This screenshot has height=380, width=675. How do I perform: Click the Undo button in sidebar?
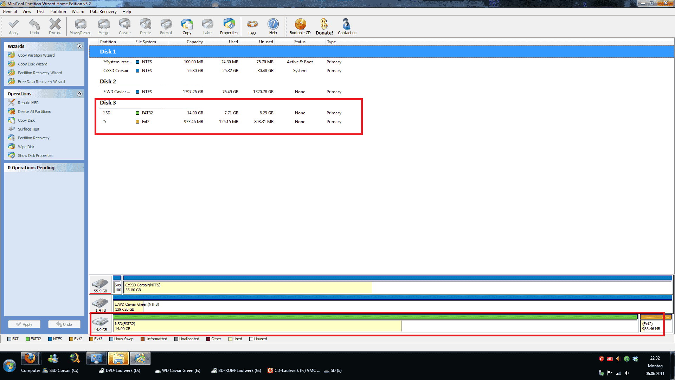(64, 324)
